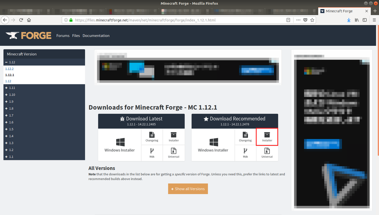
Task: Toggle the Firefox sidebar
Action: tap(365, 20)
